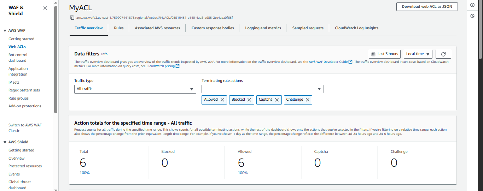Viewport: 483px width, 191px height.
Task: Switch to the Traffic overview tab
Action: pos(89,28)
